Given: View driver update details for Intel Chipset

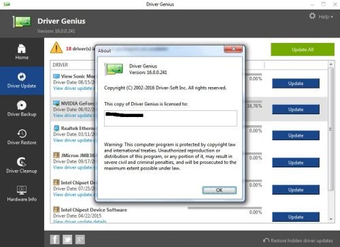Looking at the screenshot, I should point(74,195).
